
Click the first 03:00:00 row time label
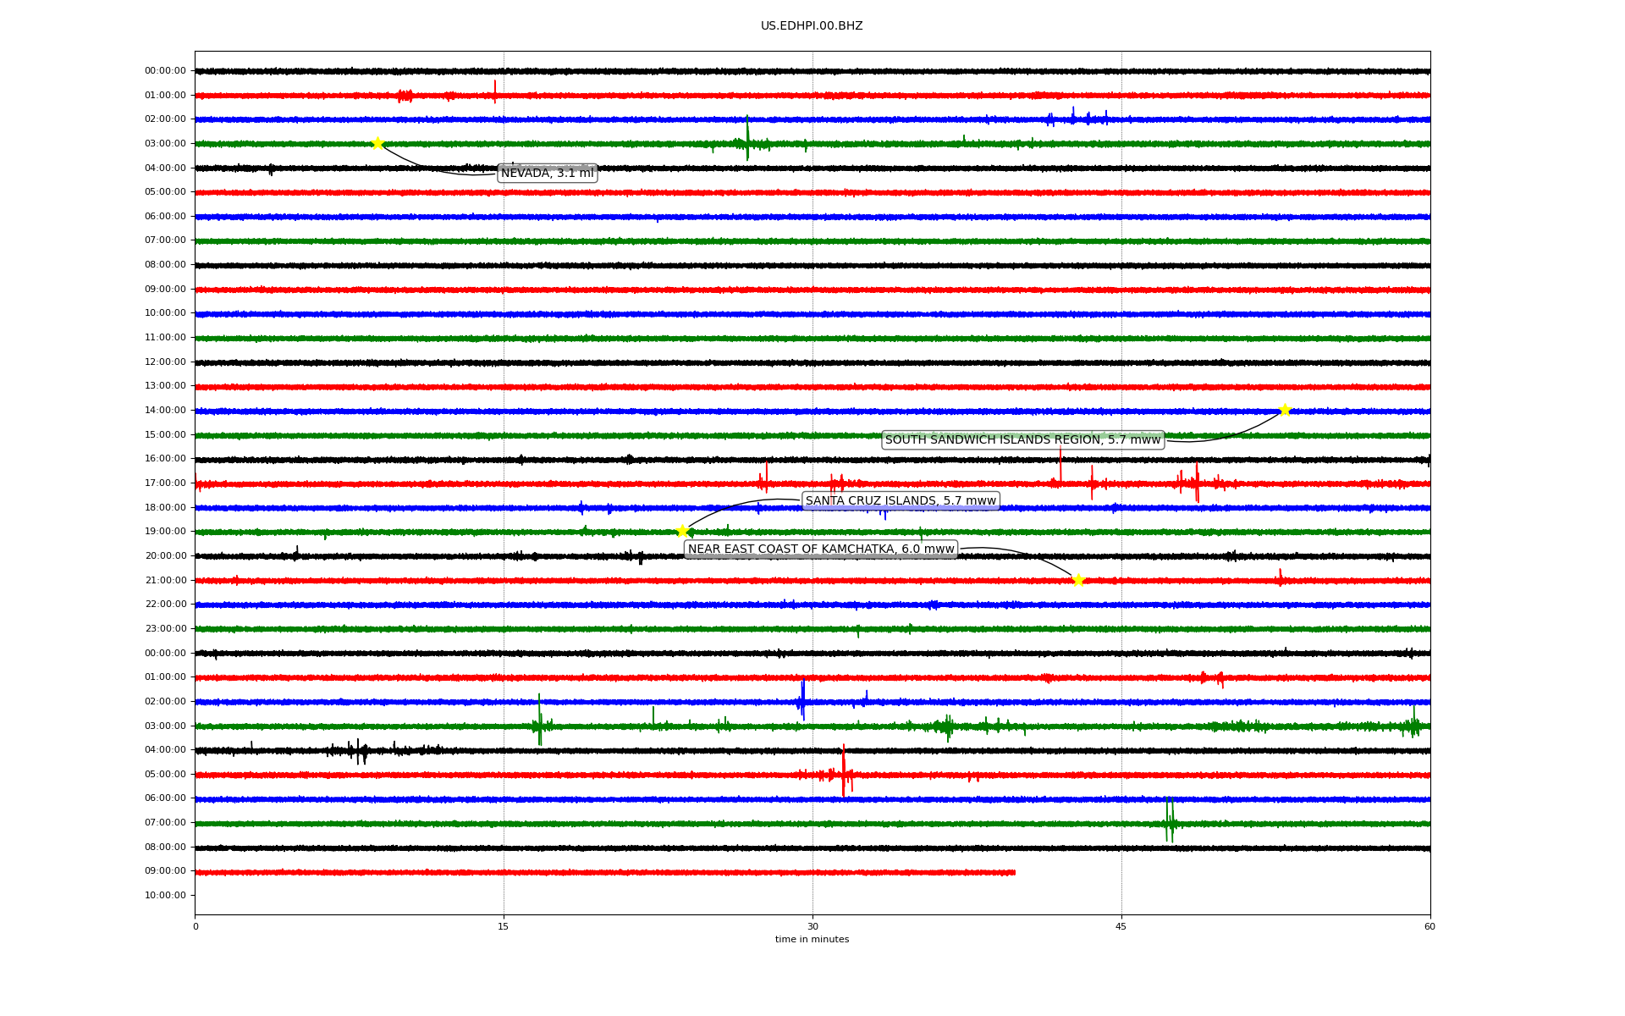point(165,143)
